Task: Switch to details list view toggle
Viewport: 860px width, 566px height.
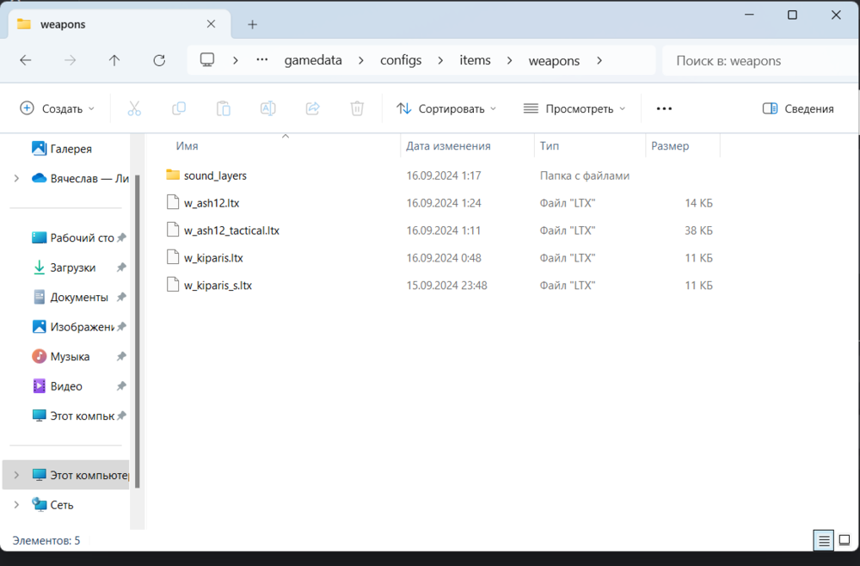Action: coord(824,540)
